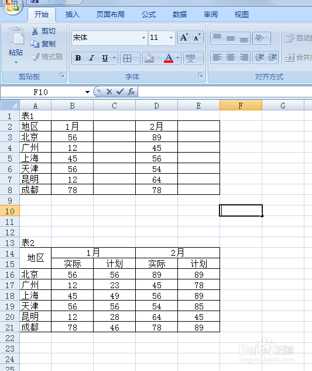Click the Paste clipboard icon
This screenshot has height=371, width=312.
coord(16,36)
